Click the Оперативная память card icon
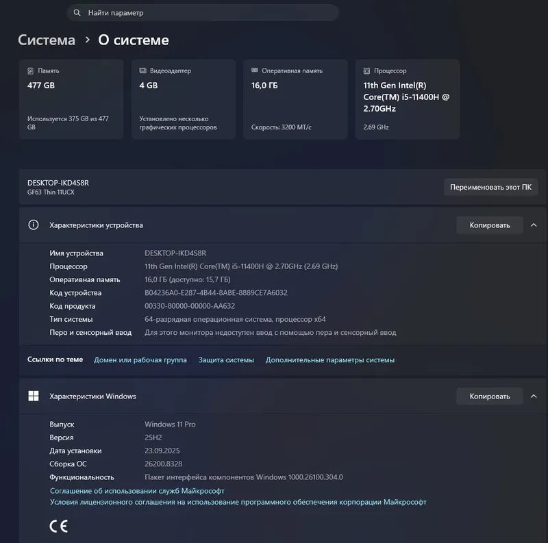The image size is (548, 543). (254, 71)
